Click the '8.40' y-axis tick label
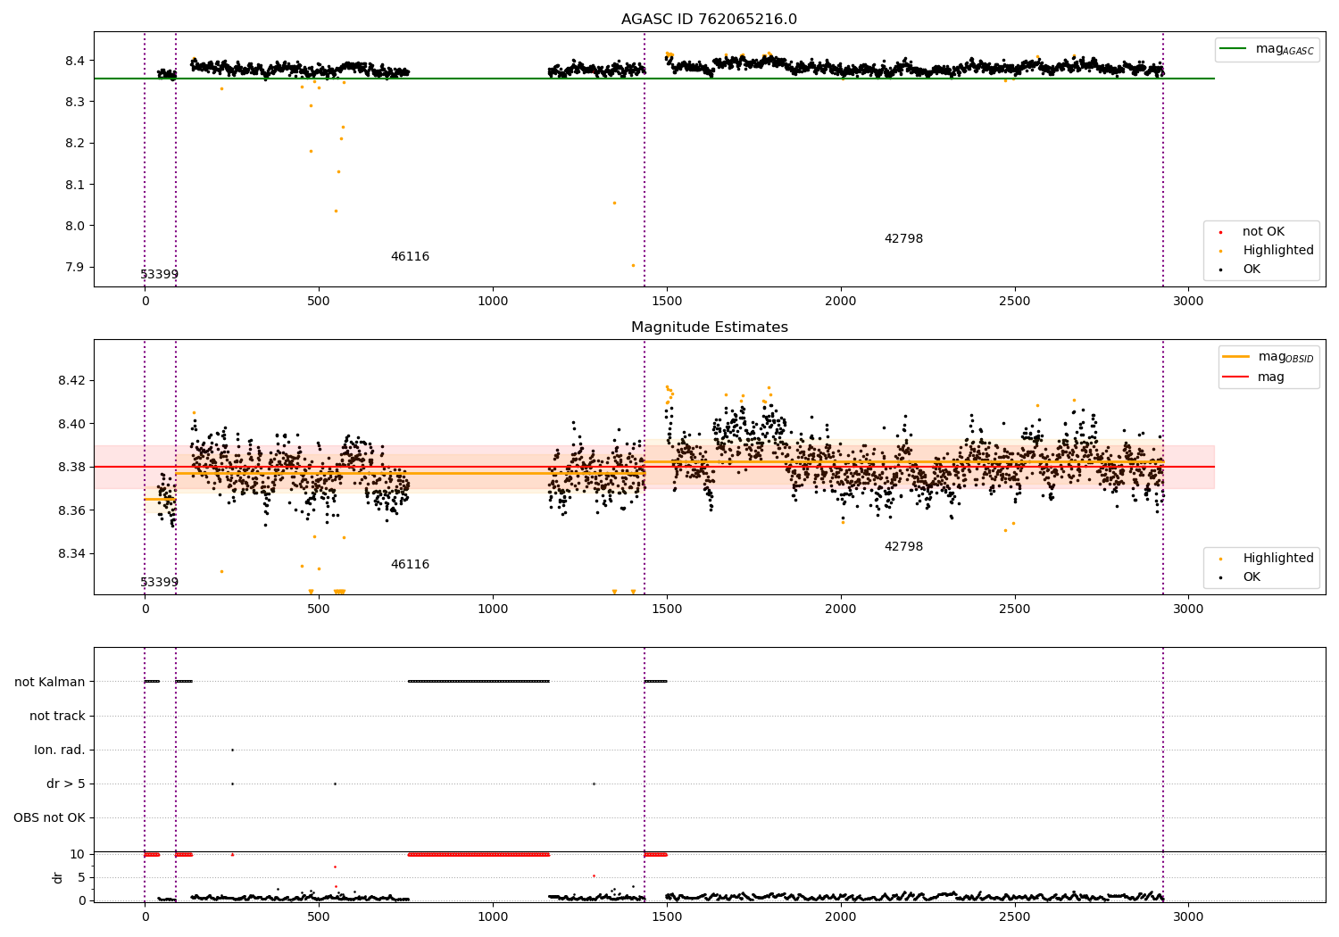 pyautogui.click(x=71, y=424)
